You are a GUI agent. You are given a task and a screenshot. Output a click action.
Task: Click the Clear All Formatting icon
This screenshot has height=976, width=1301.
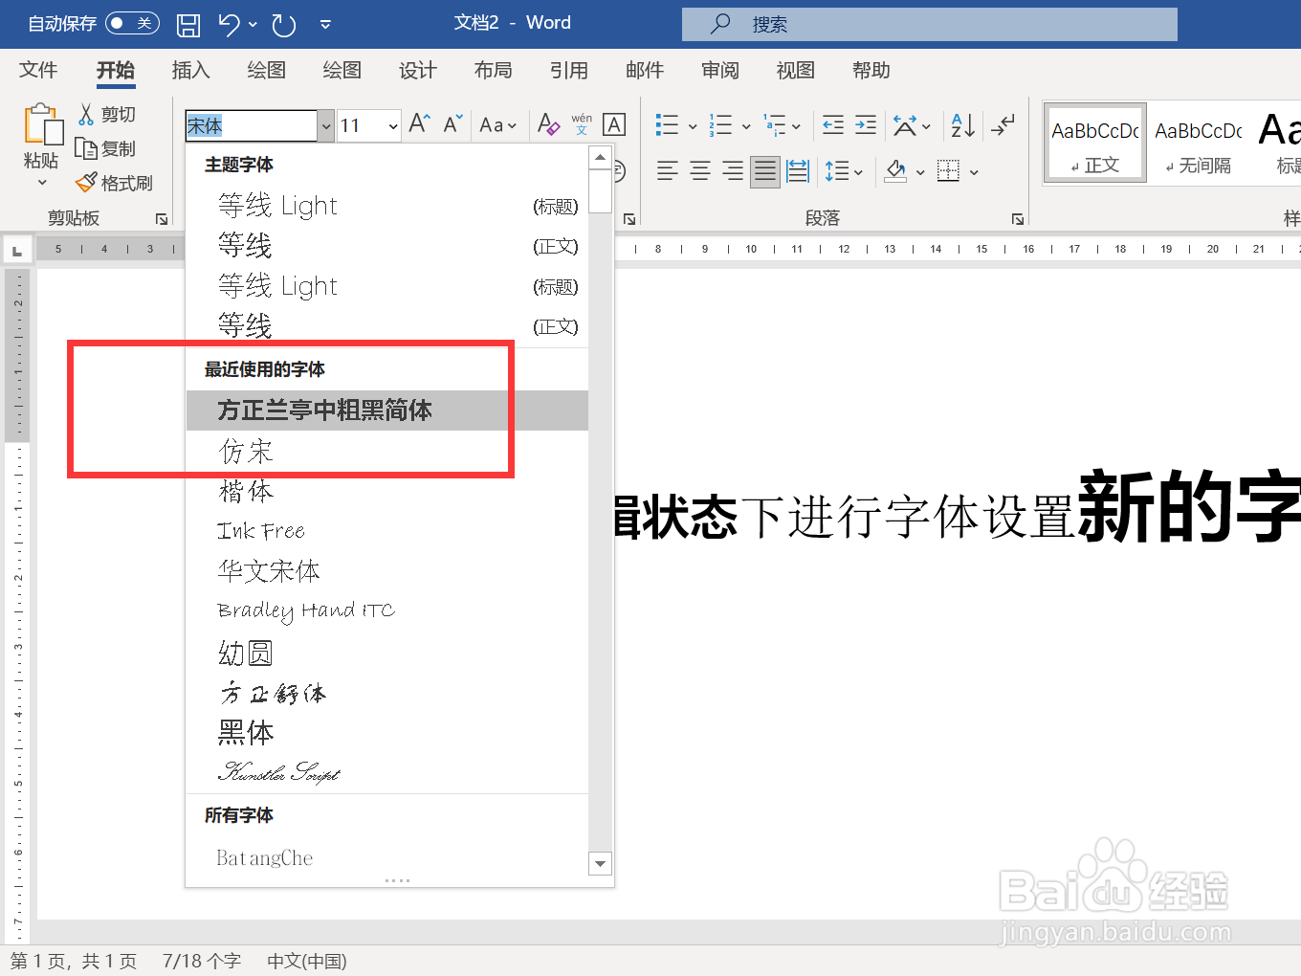[547, 124]
